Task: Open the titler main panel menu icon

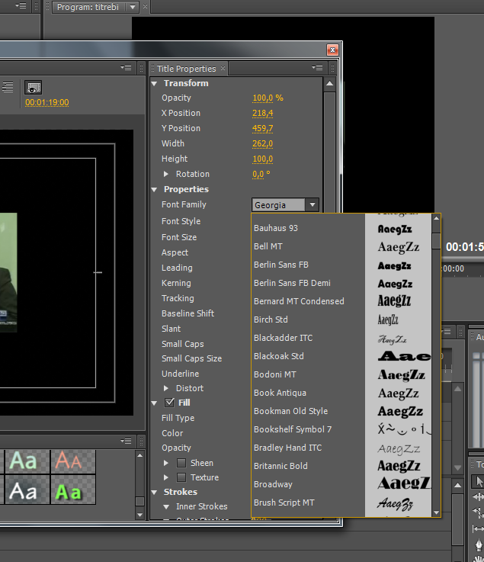Action: [x=126, y=67]
